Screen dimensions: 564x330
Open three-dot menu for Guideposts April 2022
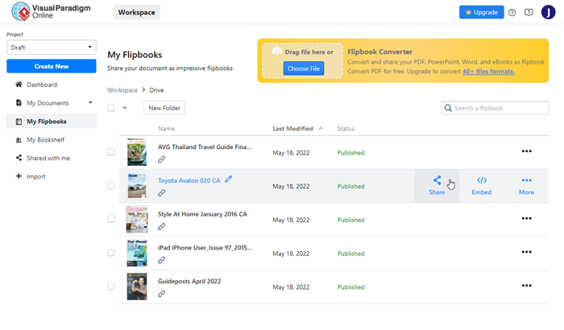527,286
